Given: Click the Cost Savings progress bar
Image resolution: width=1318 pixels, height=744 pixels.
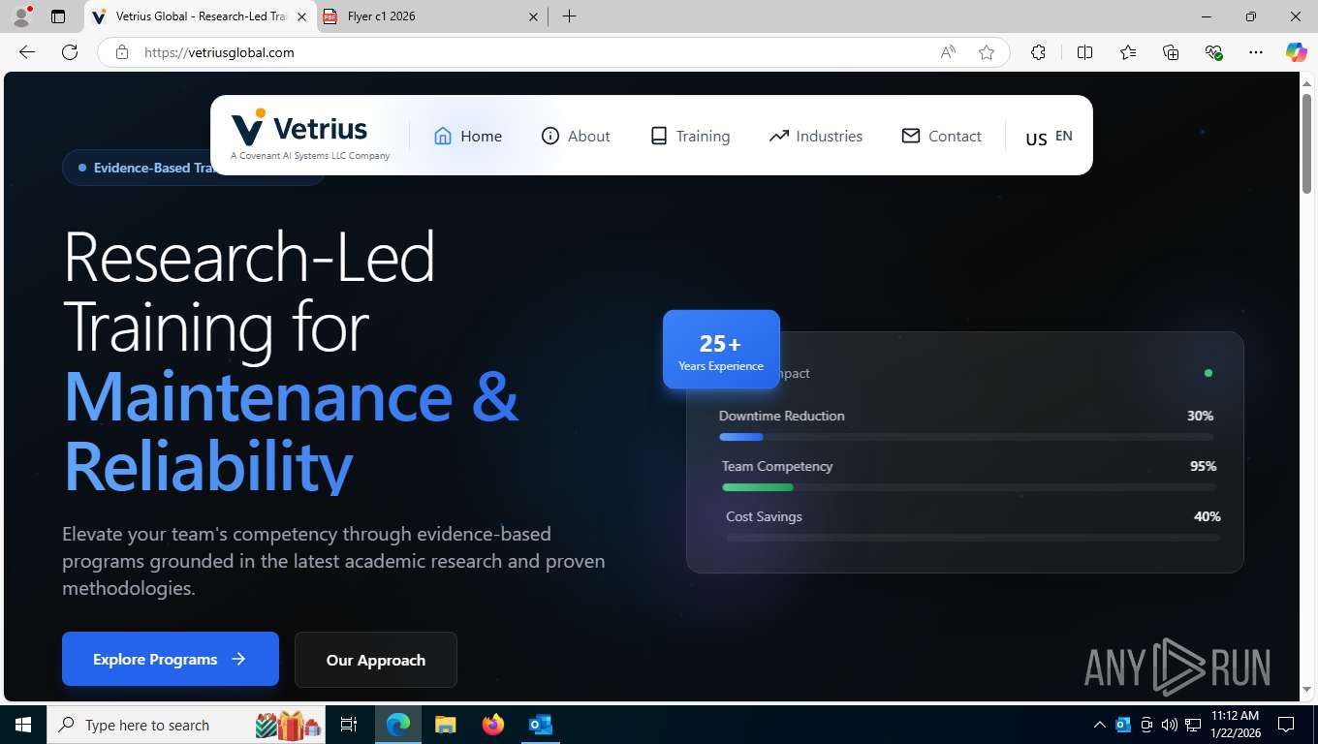Looking at the screenshot, I should pos(973,538).
